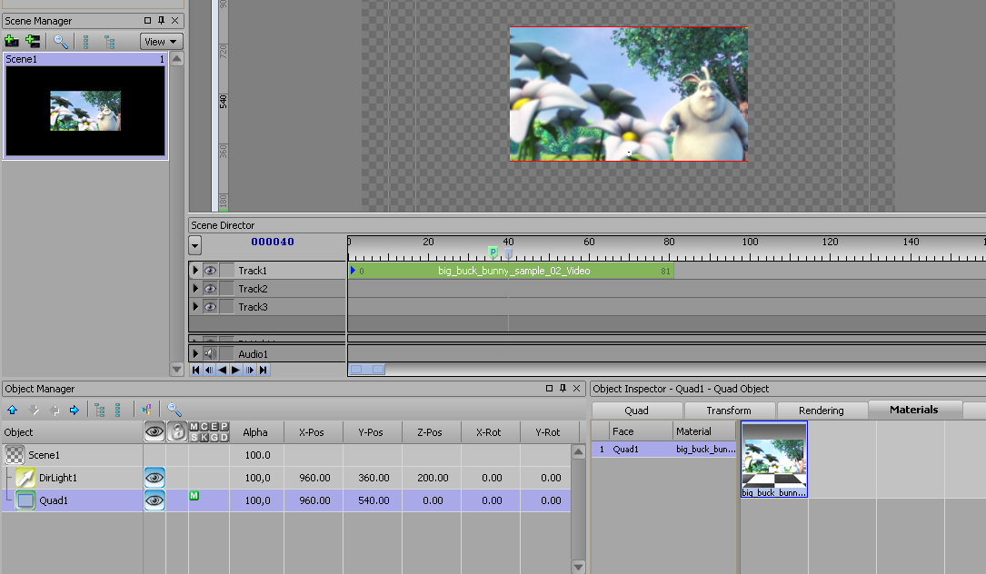The image size is (986, 574).
Task: Pin the Scene Manager panel
Action: [162, 20]
